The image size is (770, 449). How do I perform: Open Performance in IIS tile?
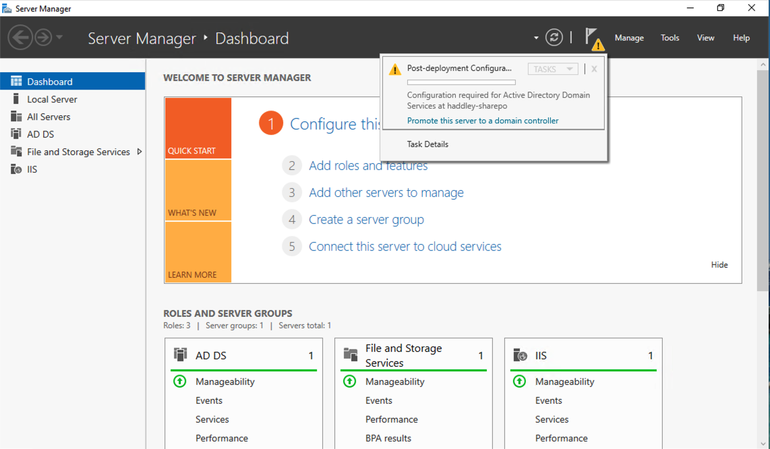[561, 438]
